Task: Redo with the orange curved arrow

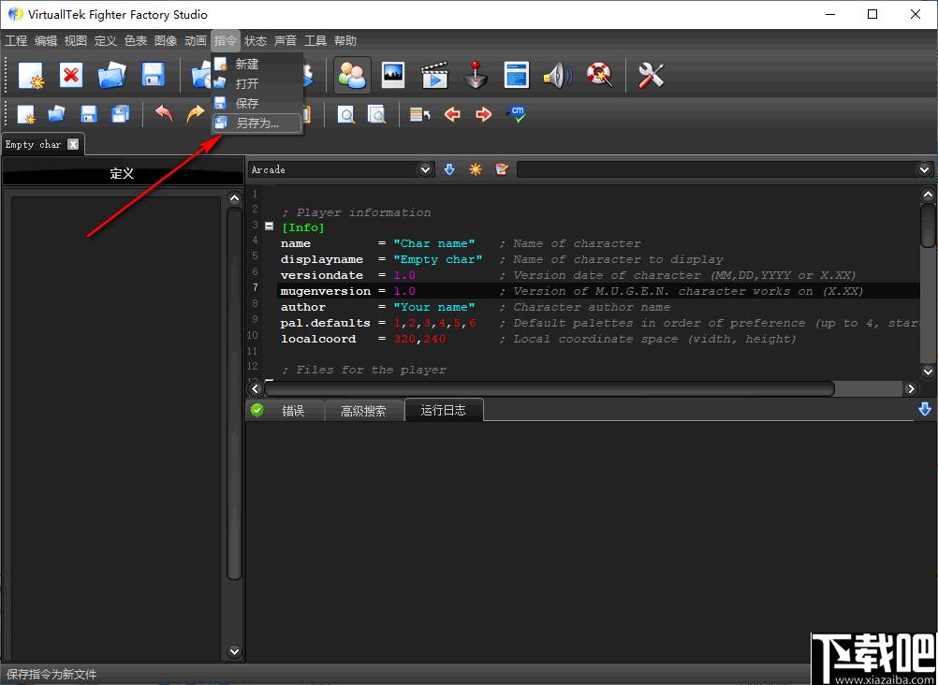Action: (x=195, y=114)
